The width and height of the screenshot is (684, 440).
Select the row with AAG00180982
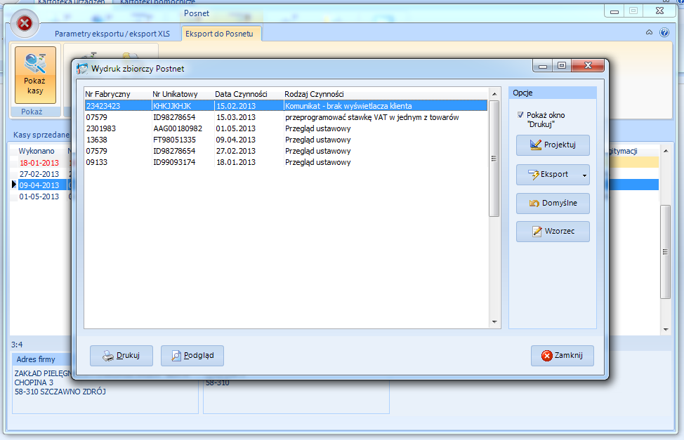click(x=286, y=128)
